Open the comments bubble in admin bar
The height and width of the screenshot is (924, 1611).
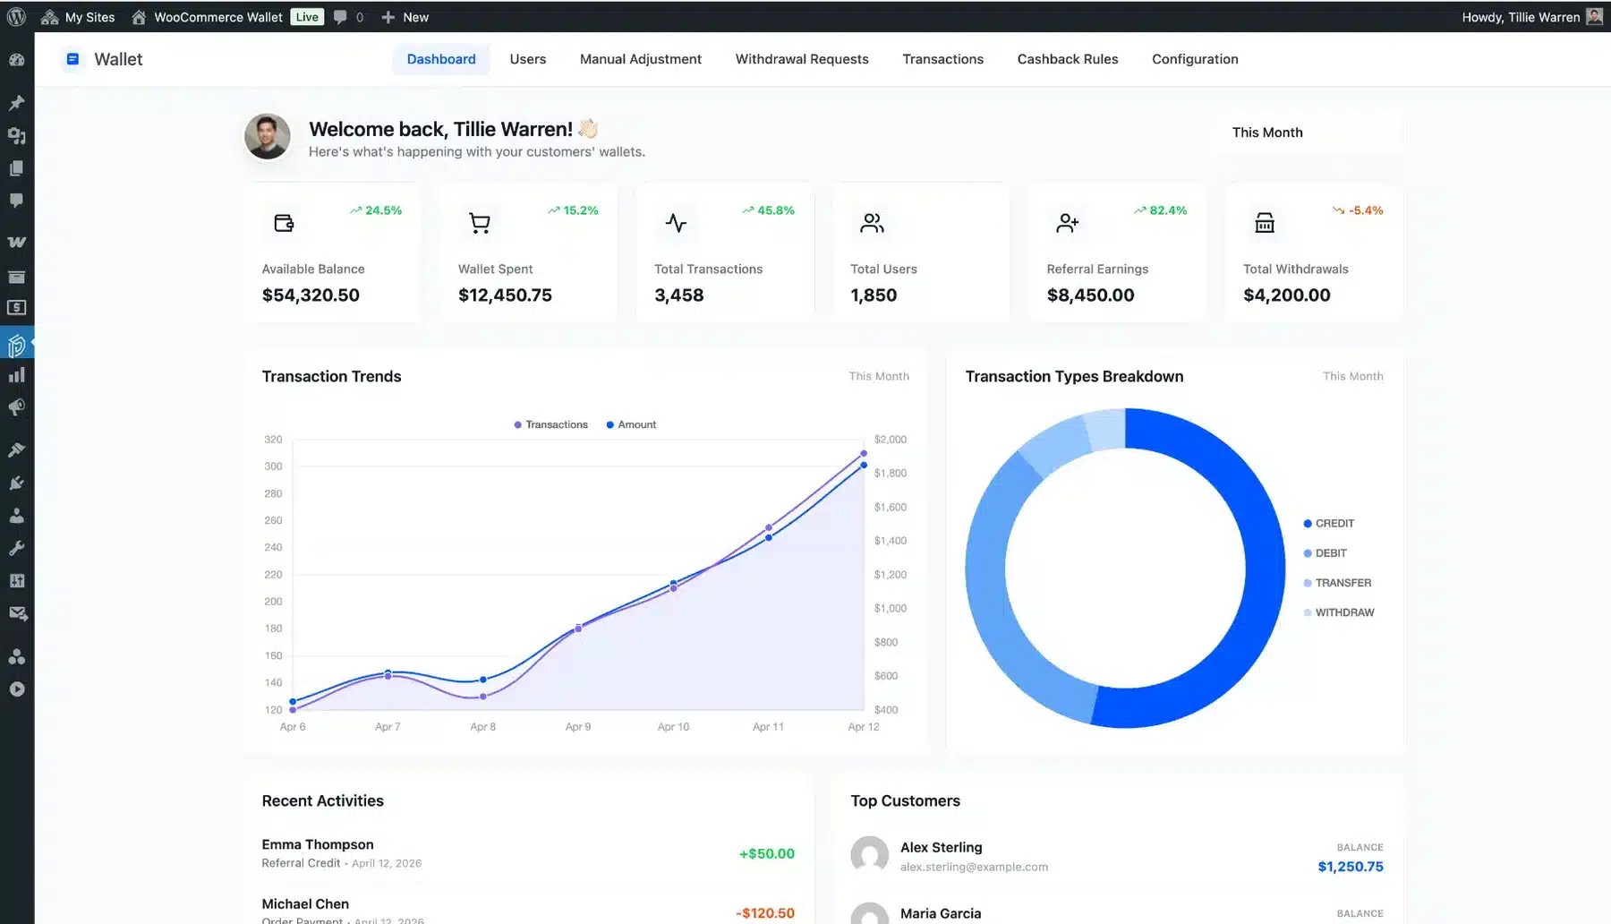click(x=348, y=17)
